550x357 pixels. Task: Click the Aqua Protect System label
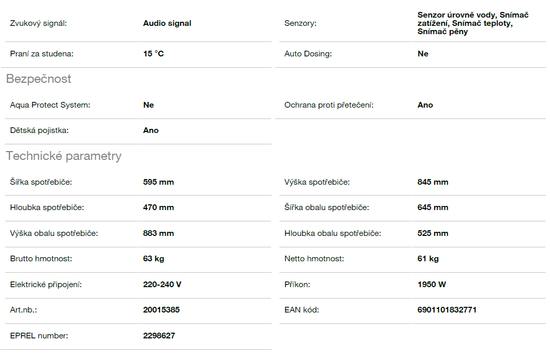(x=50, y=105)
